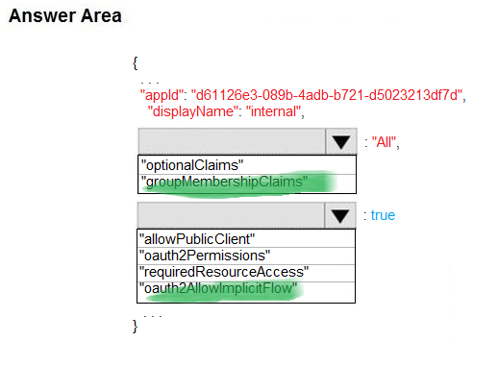Choose the "groupMembershipClaims" option
This screenshot has height=366, width=498.
coord(247,183)
